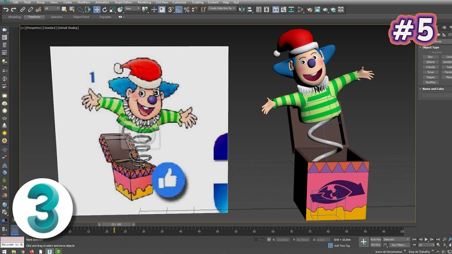Viewport: 452px width, 254px height.
Task: Click the current frame number field
Action: (x=426, y=245)
